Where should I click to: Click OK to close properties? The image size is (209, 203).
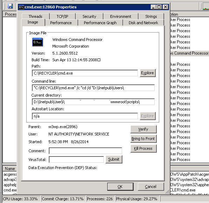120,187
